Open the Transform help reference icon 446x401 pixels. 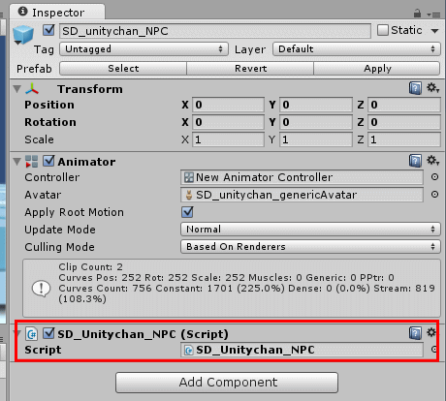pyautogui.click(x=415, y=88)
